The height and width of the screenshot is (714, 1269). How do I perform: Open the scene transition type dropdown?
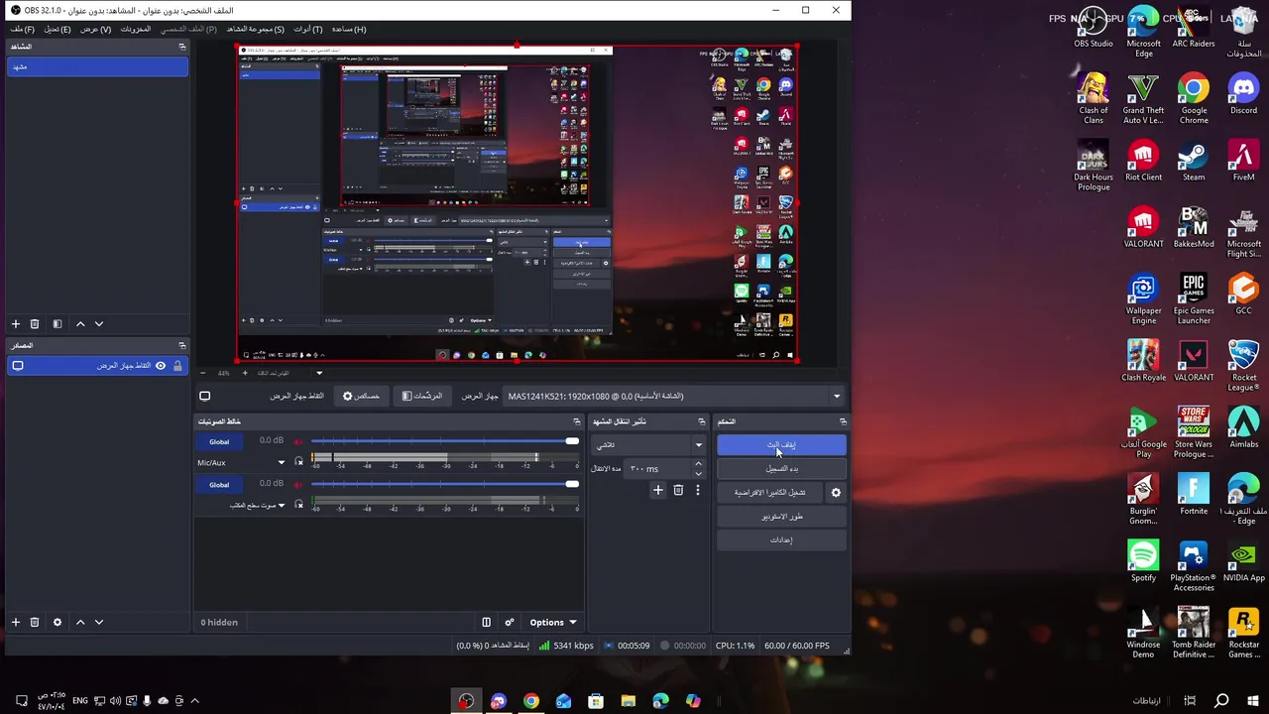tap(648, 445)
